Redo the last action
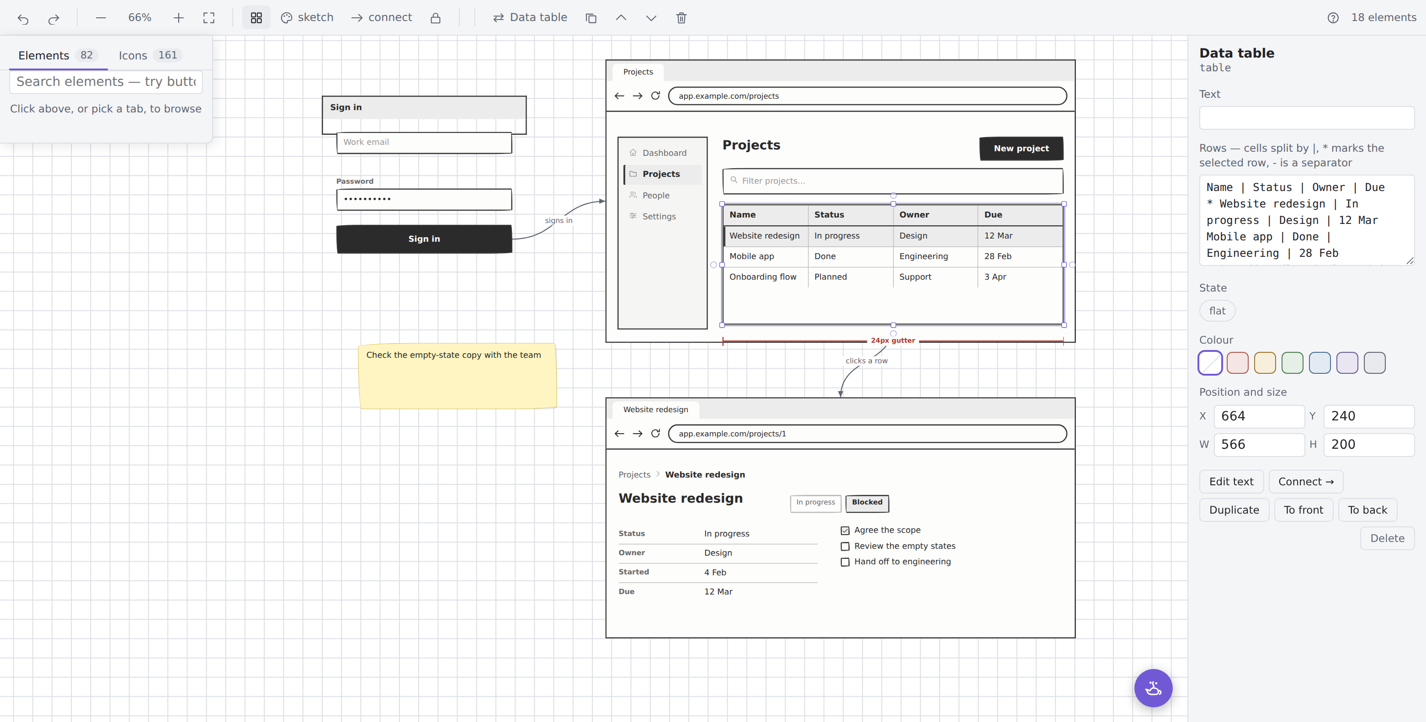1426x722 pixels. (53, 18)
